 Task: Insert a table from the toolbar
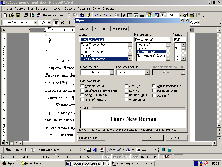click(x=129, y=15)
